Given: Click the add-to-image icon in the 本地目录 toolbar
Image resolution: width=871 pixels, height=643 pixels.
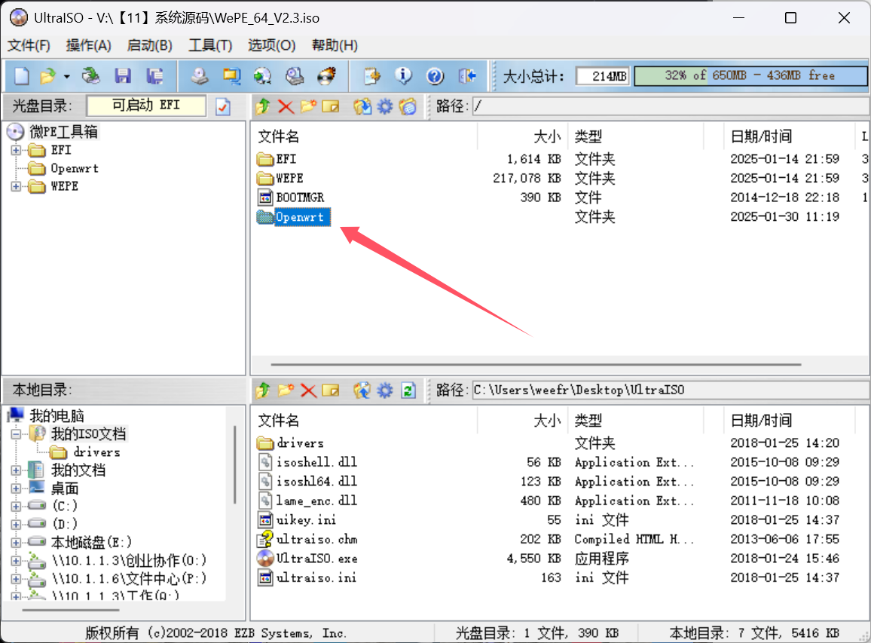Looking at the screenshot, I should [362, 390].
